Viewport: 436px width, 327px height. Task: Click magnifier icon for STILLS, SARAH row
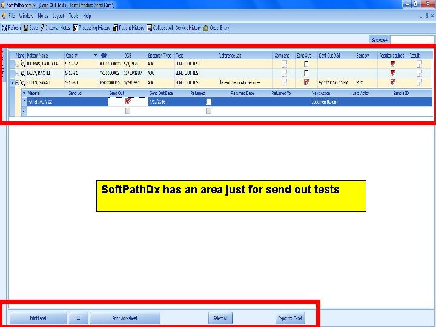click(x=22, y=82)
